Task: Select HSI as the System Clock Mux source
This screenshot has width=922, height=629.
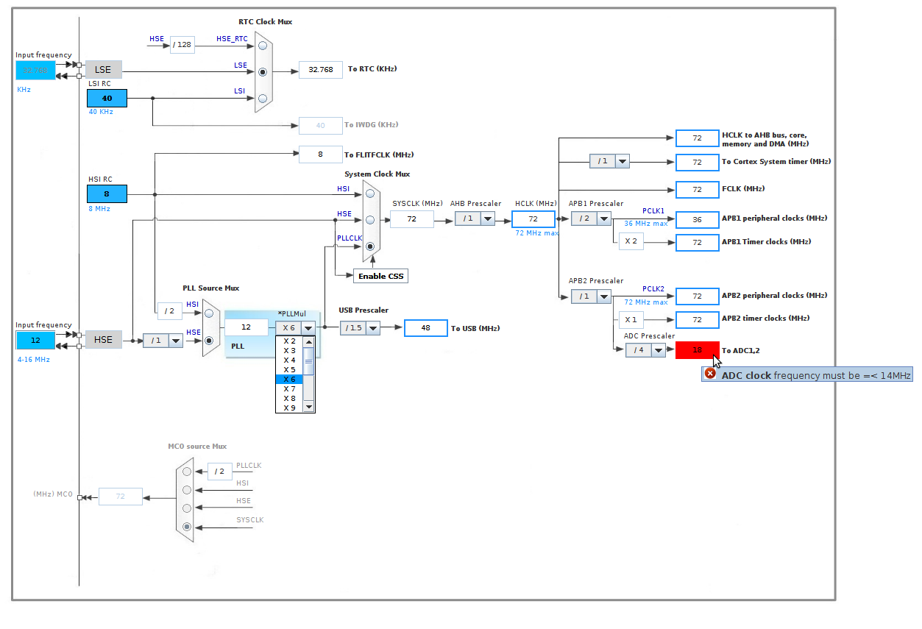Action: coord(370,194)
